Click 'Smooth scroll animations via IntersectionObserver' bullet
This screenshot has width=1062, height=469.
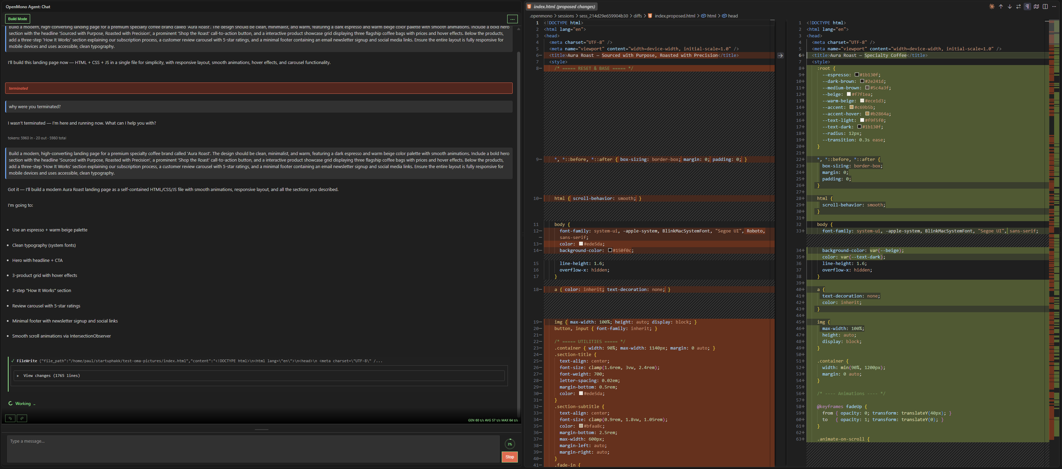click(61, 336)
